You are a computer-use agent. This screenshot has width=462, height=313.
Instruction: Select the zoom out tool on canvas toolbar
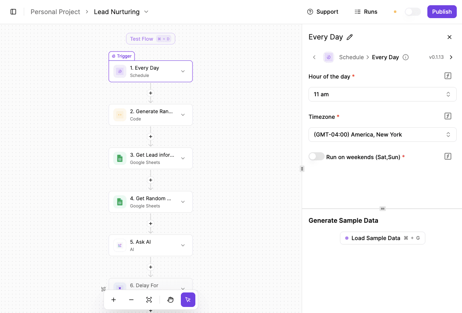(131, 300)
